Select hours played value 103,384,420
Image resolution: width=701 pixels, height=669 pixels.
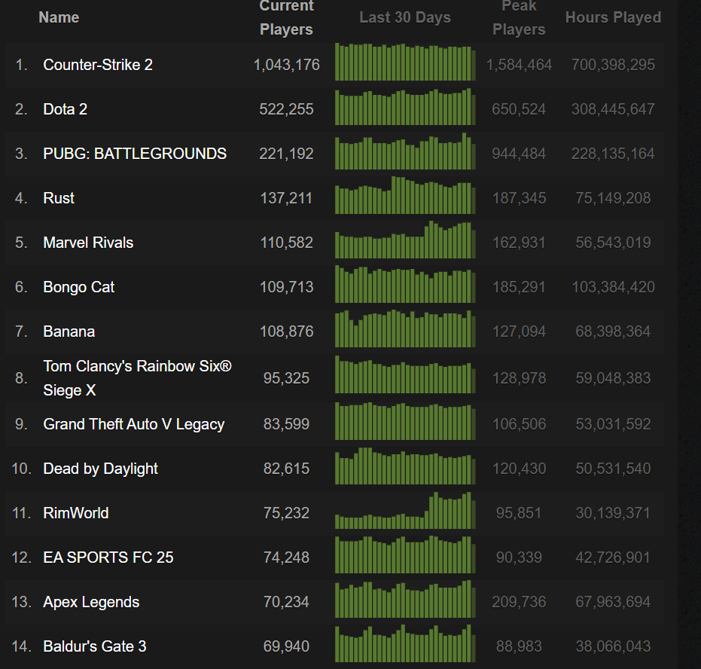(x=613, y=286)
